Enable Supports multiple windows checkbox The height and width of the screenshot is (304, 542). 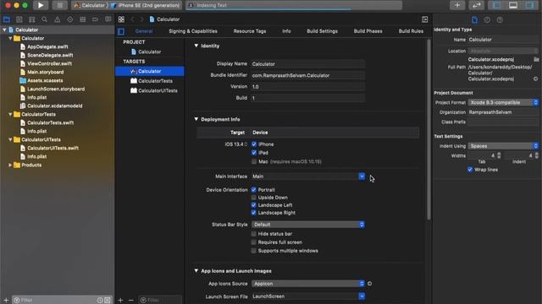pyautogui.click(x=254, y=251)
